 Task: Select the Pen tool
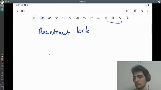(42, 18)
